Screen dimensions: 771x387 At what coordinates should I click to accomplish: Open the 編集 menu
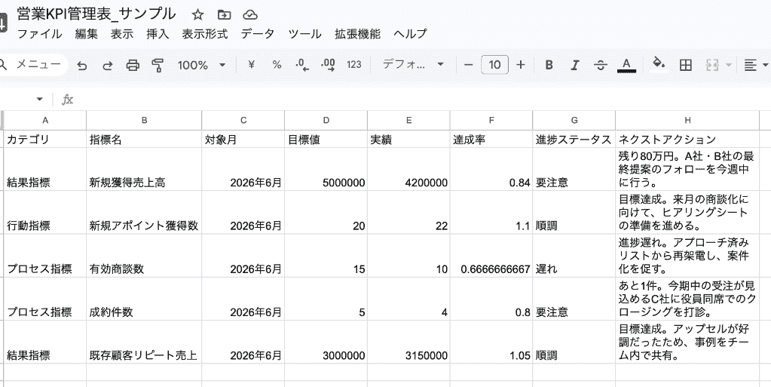click(87, 34)
